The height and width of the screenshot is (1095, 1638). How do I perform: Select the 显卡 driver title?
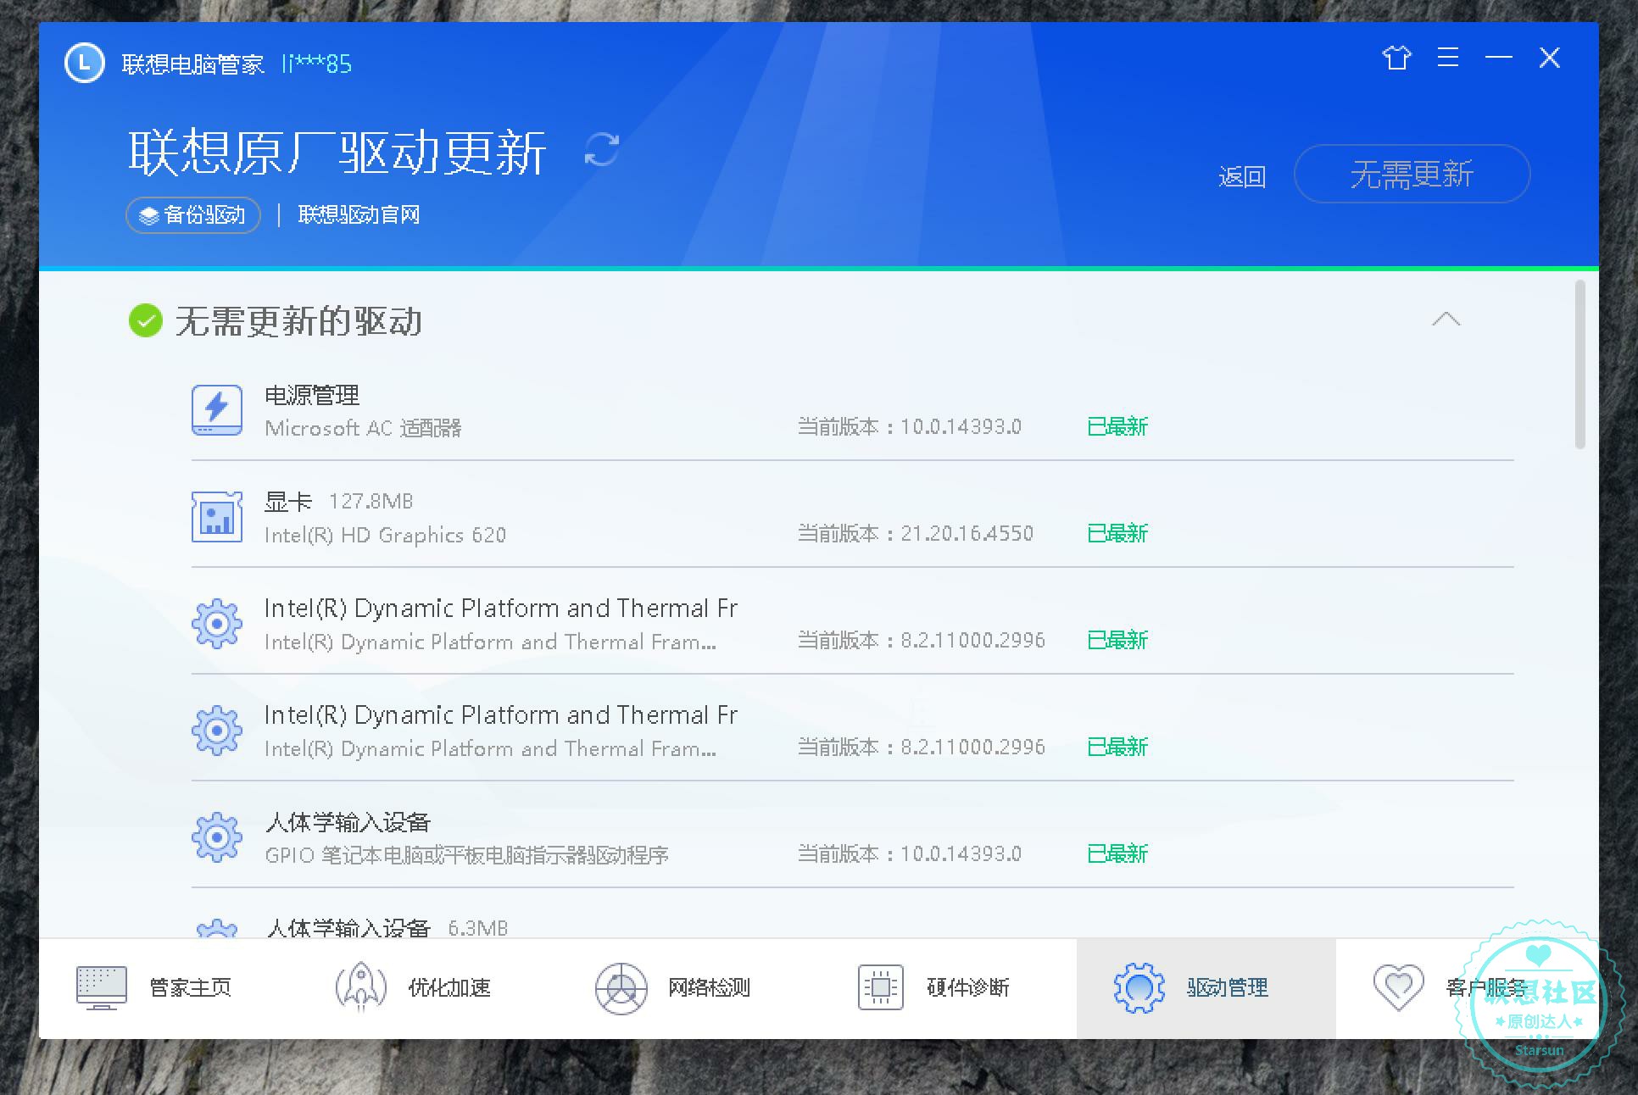[x=288, y=502]
